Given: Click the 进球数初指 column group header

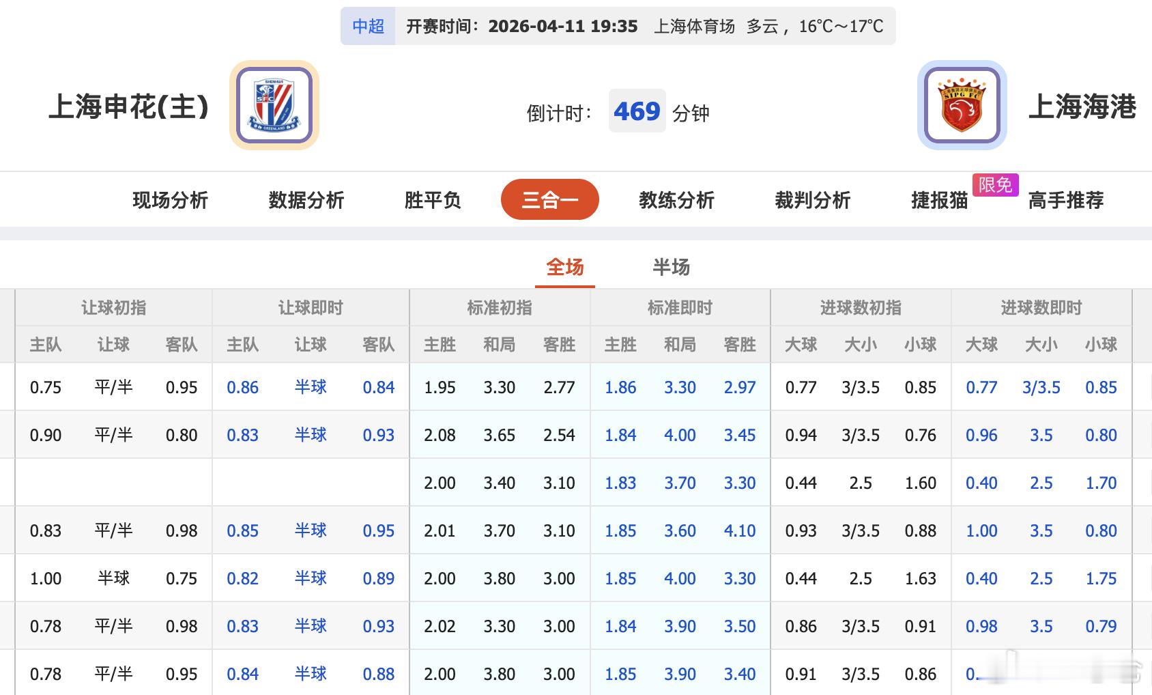Looking at the screenshot, I should (861, 308).
